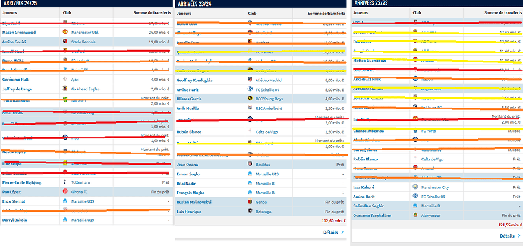Open Salim Ben Seghir player page
Image resolution: width=523 pixels, height=246 pixels.
370,206
